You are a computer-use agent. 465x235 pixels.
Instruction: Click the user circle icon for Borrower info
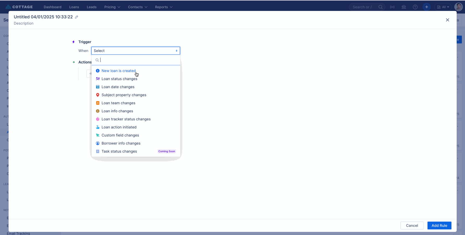[x=98, y=143]
